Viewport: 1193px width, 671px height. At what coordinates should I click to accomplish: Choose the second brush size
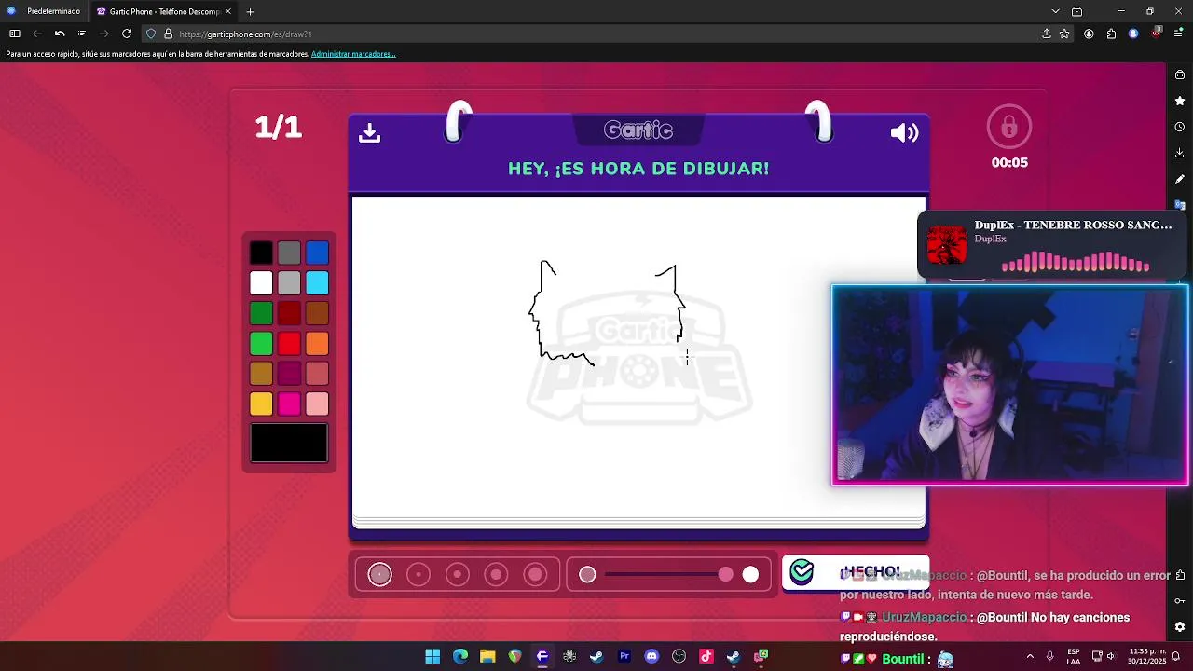418,574
